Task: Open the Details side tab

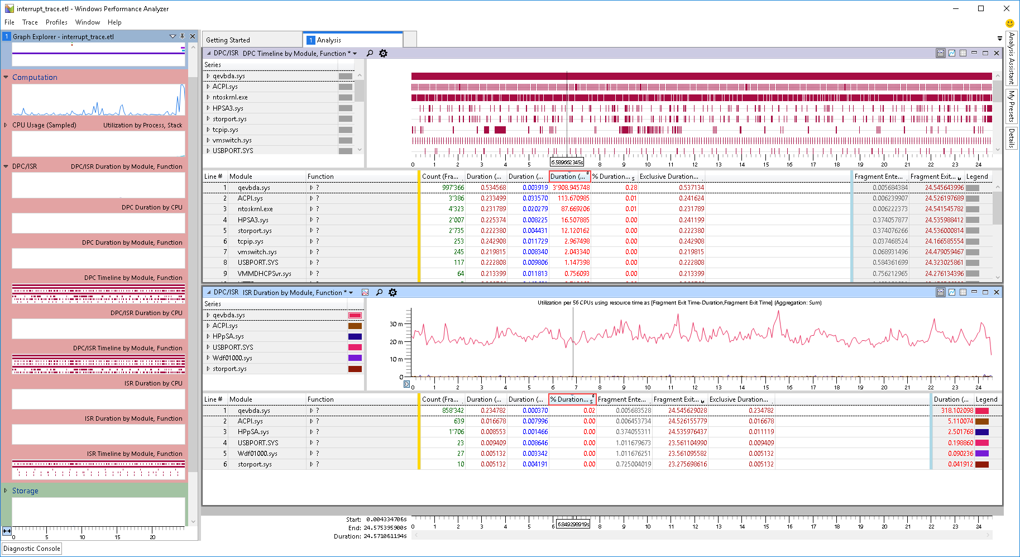Action: pyautogui.click(x=1011, y=138)
